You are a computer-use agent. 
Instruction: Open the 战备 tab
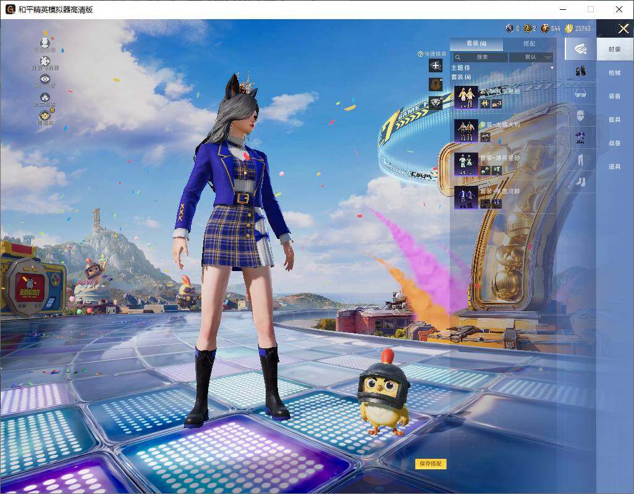pyautogui.click(x=615, y=143)
